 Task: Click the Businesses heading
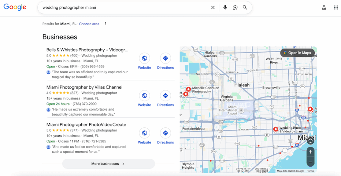coord(60,37)
